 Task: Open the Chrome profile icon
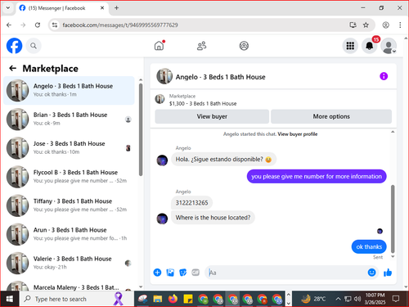[x=385, y=25]
